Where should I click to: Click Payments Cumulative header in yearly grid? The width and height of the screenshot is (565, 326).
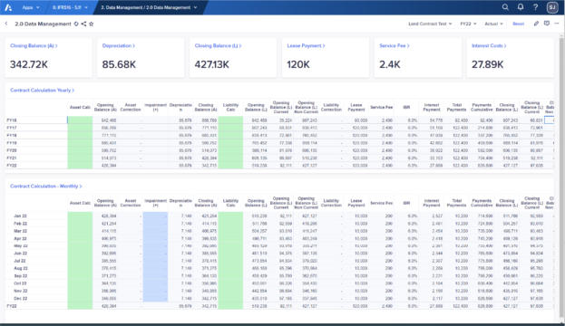point(482,107)
